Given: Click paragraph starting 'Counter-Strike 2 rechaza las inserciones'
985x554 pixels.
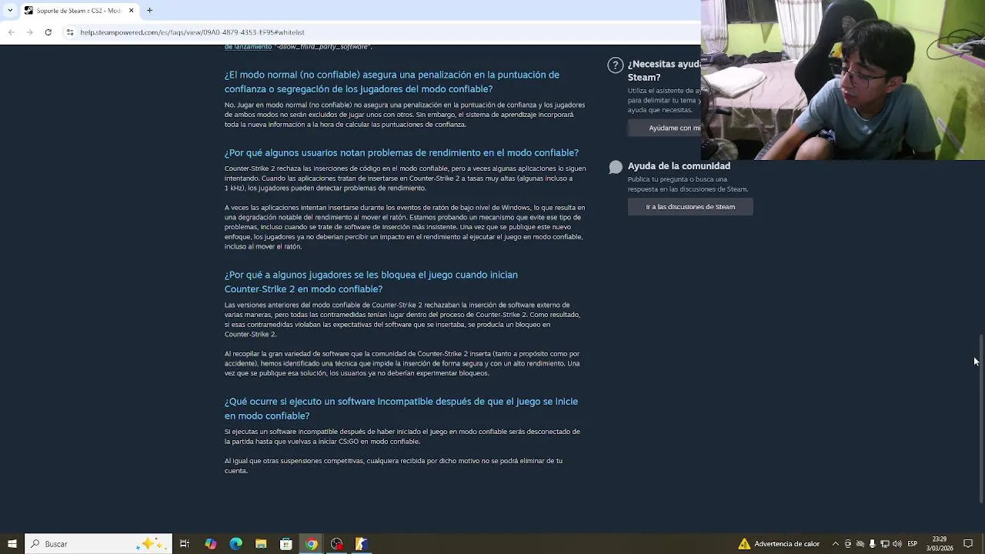Looking at the screenshot, I should (405, 178).
